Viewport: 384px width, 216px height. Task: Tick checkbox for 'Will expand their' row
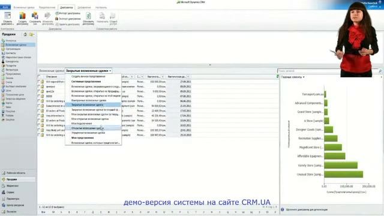(x=39, y=82)
